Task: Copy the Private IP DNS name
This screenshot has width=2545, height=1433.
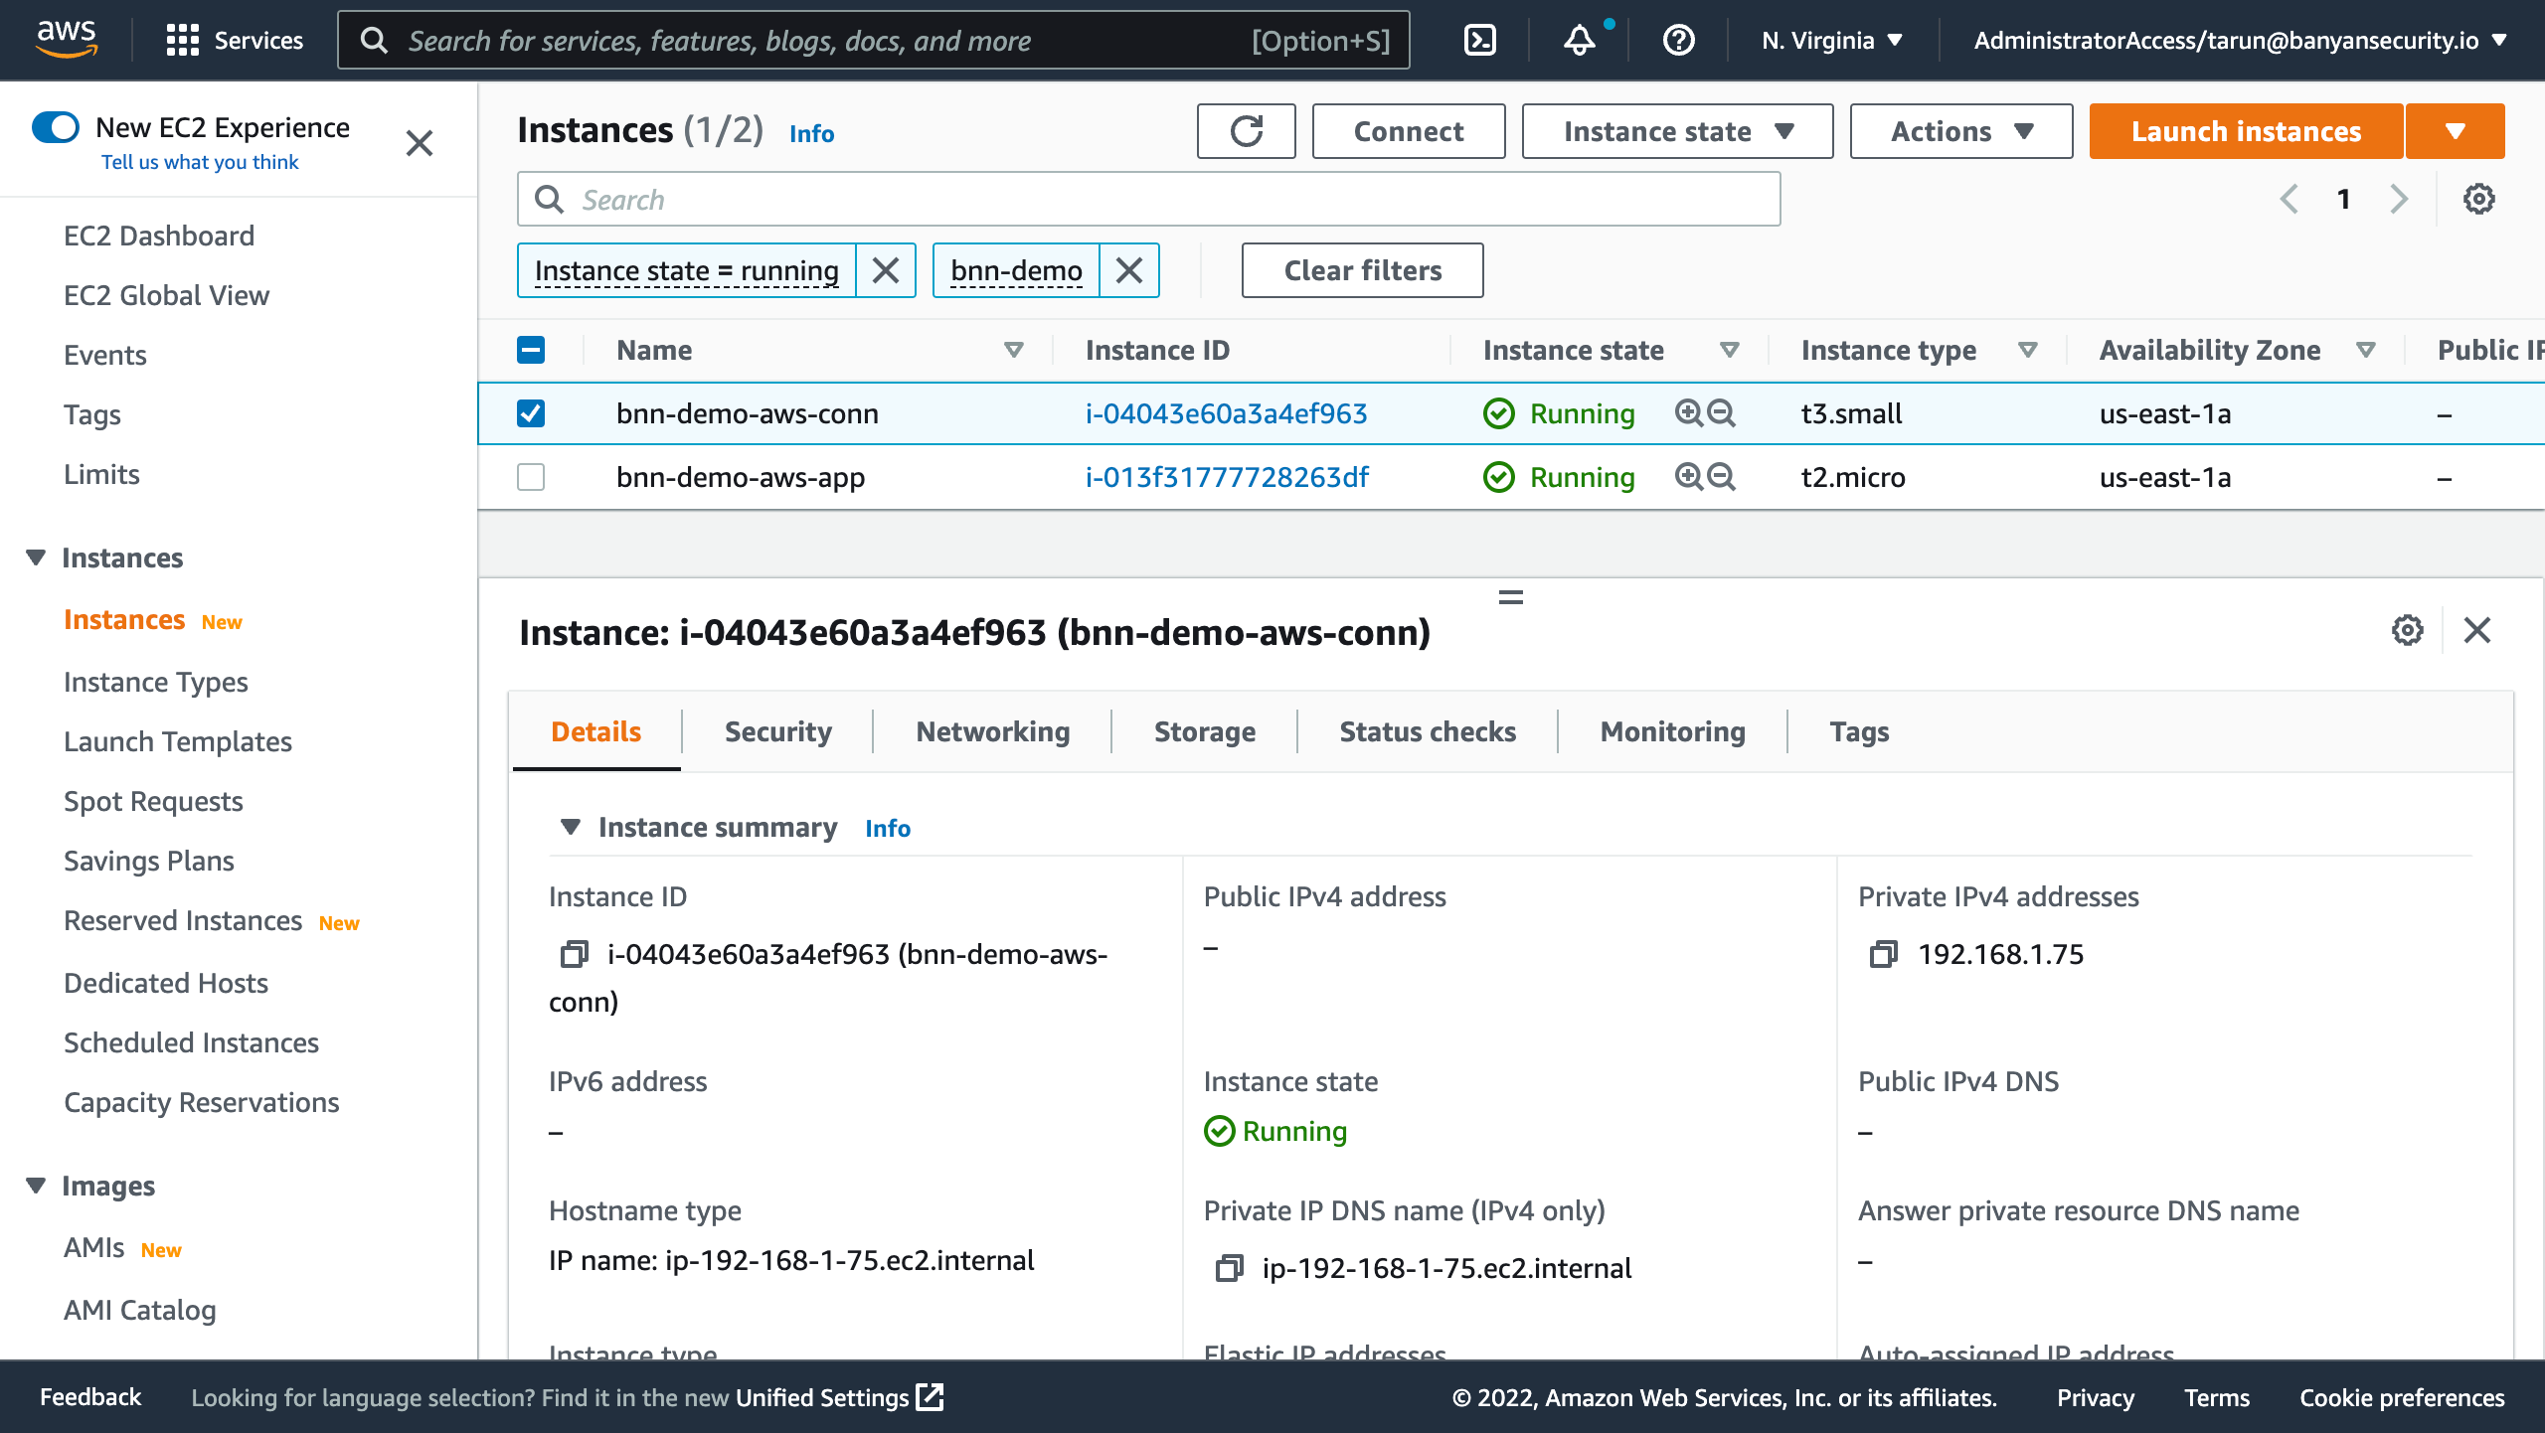Action: click(x=1229, y=1268)
